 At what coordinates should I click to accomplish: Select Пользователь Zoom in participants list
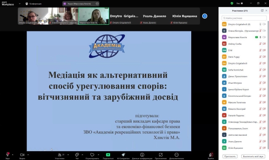tap(244, 128)
